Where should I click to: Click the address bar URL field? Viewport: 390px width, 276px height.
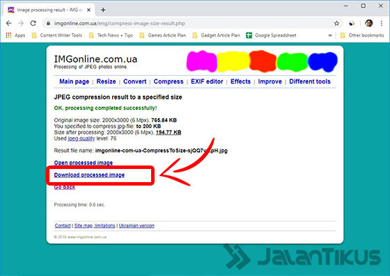pyautogui.click(x=192, y=24)
